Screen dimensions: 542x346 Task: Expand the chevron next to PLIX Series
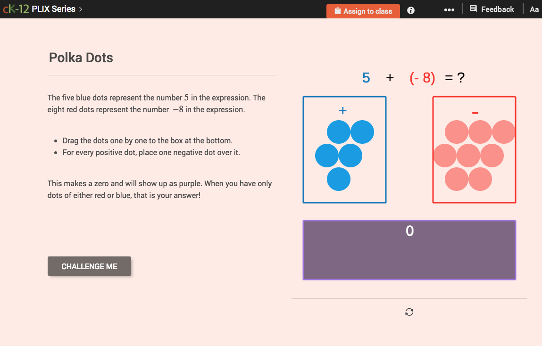[80, 8]
